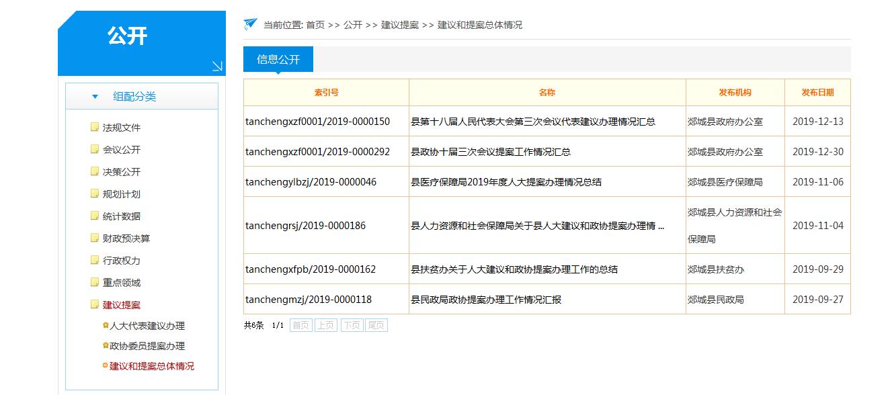This screenshot has height=395, width=888.
Task: Expand 建议提案 category
Action: point(122,305)
